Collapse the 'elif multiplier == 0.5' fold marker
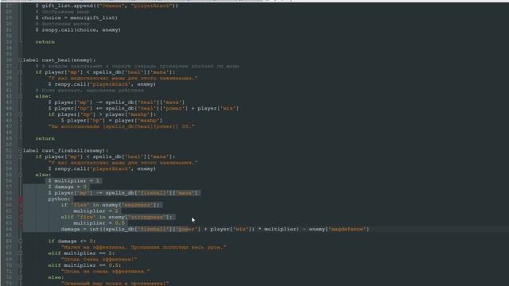 point(20,265)
